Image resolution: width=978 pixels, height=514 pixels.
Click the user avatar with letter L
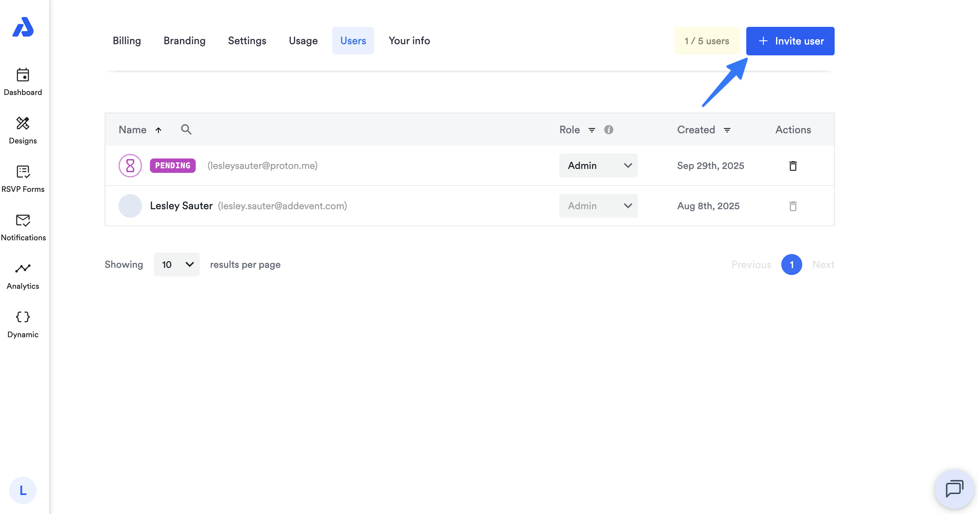pyautogui.click(x=23, y=490)
